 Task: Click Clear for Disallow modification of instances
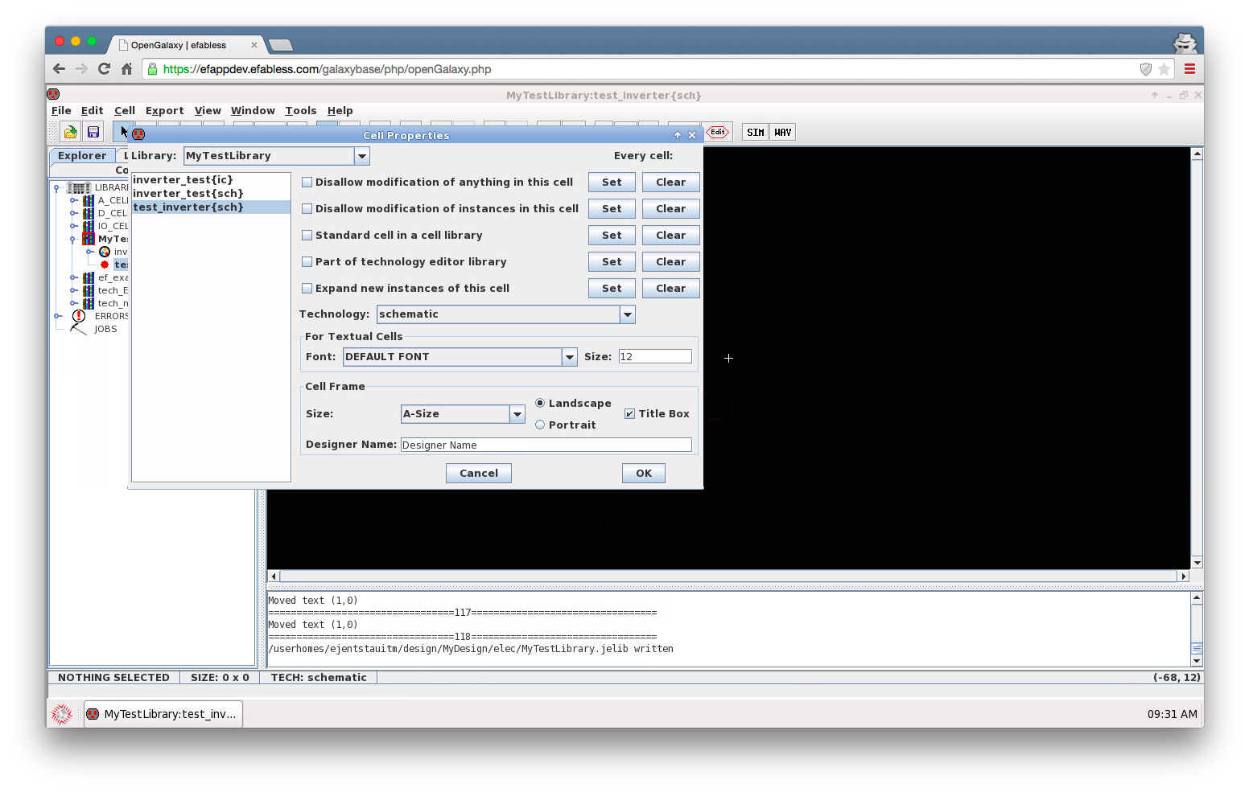pyautogui.click(x=670, y=209)
